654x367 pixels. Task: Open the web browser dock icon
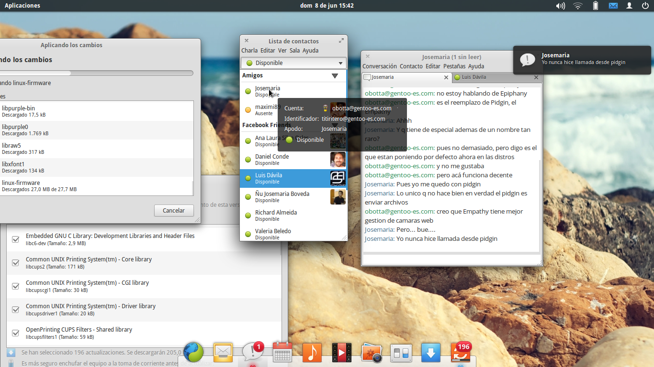coord(193,353)
